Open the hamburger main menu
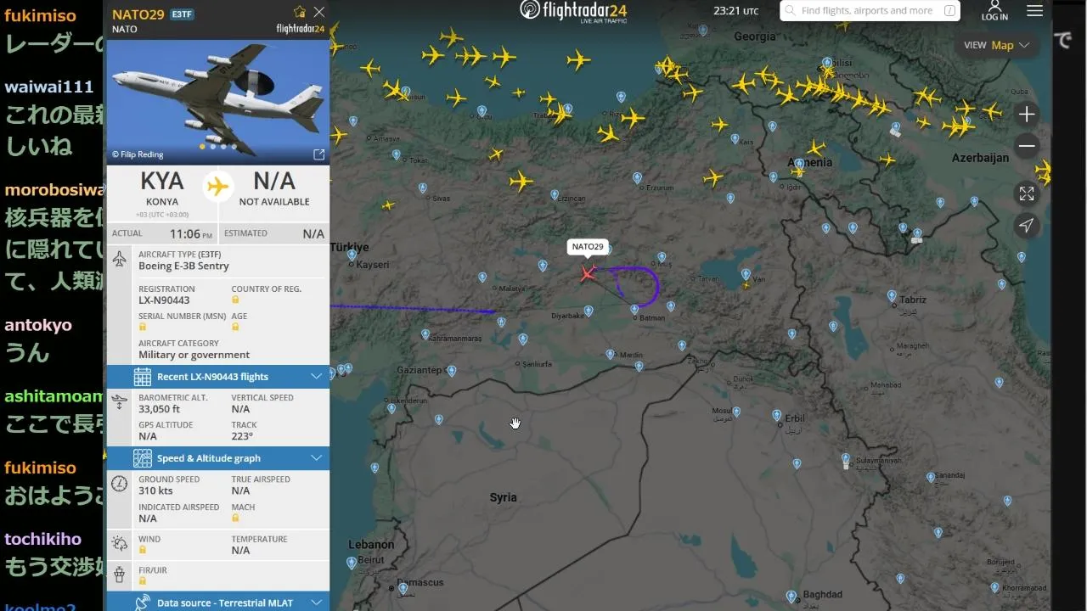Image resolution: width=1087 pixels, height=611 pixels. pos(1034,11)
